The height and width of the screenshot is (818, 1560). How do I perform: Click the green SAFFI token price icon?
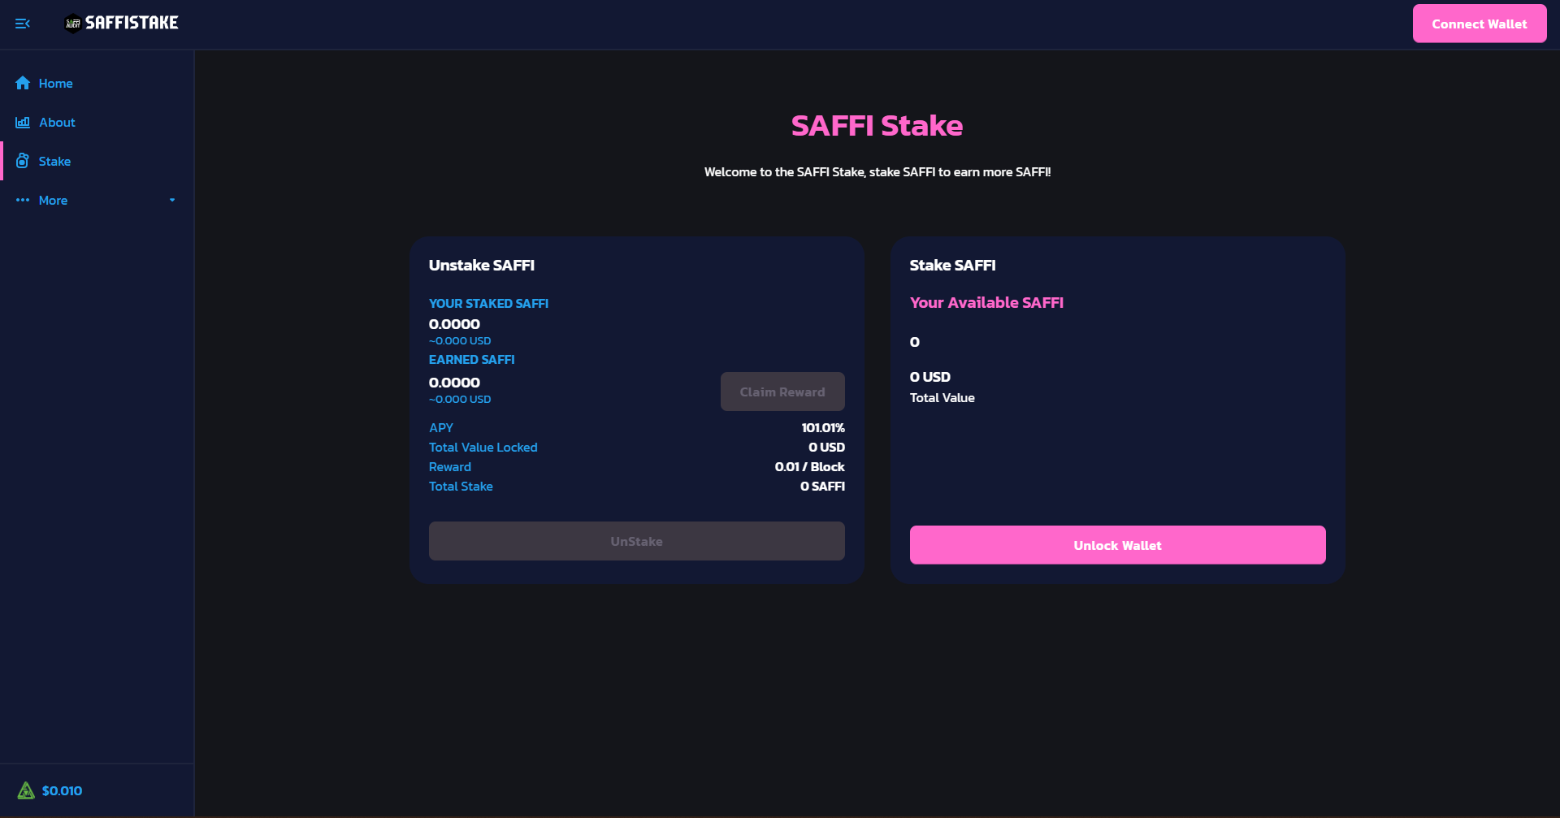[26, 790]
